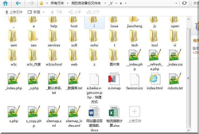Go to the _V breadcrumb folder
The image size is (199, 134).
coord(111,3)
